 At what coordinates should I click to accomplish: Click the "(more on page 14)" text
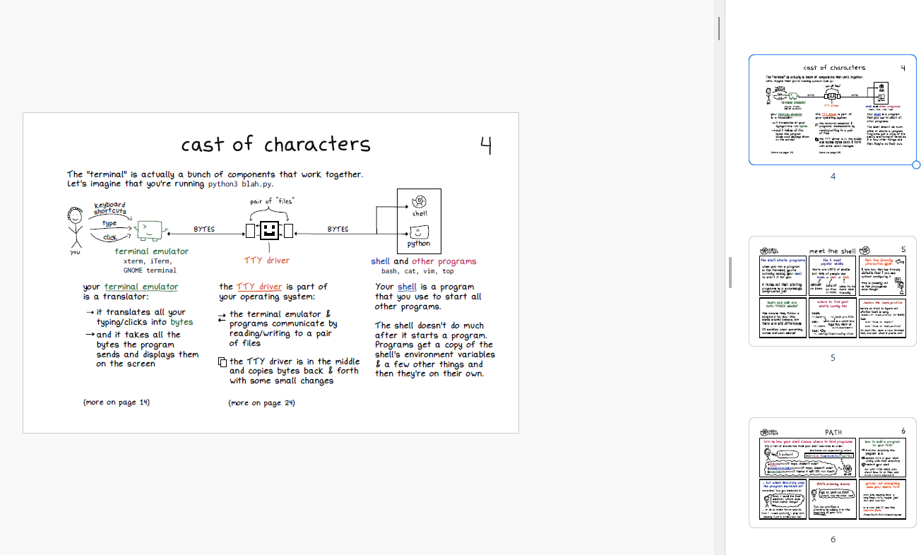click(x=117, y=402)
